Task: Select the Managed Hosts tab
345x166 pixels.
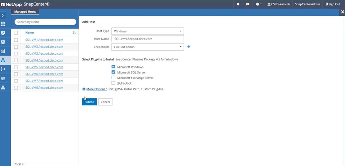Action: (x=25, y=12)
